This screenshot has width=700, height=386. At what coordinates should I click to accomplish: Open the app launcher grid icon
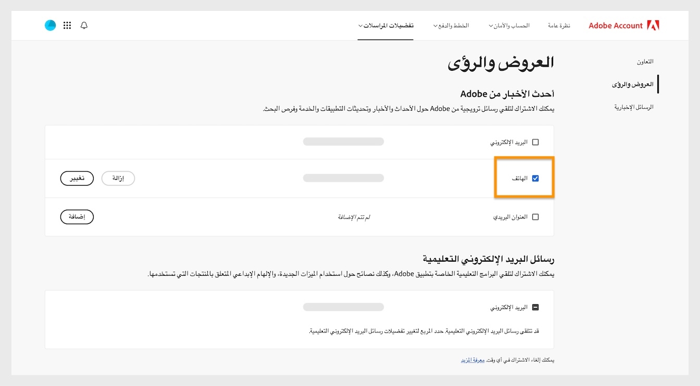point(67,25)
